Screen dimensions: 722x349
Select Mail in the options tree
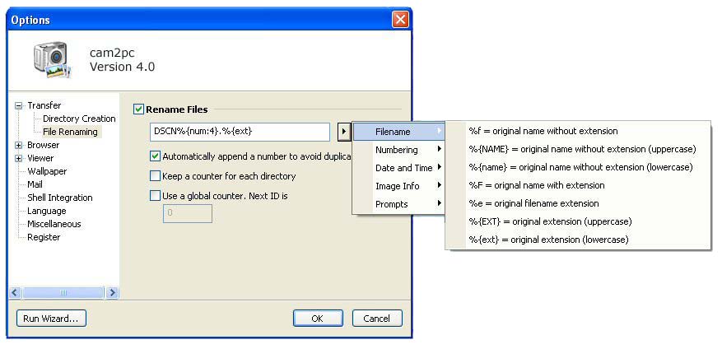pos(35,184)
